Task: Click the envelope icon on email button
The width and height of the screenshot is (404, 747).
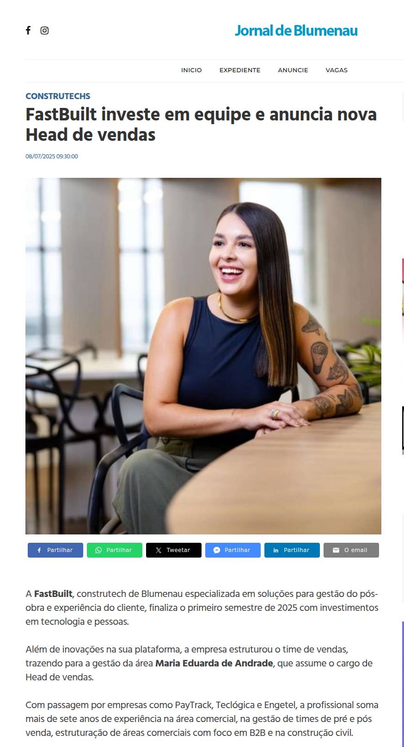Action: tap(336, 550)
